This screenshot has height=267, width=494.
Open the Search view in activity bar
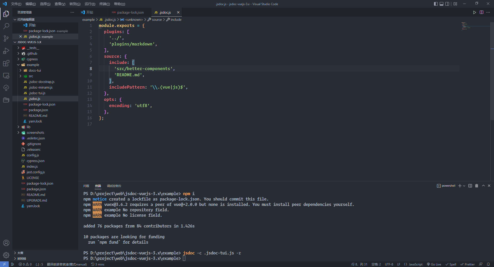point(6,26)
